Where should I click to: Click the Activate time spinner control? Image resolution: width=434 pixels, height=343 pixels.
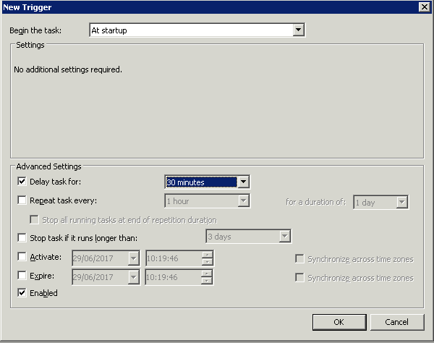point(208,258)
